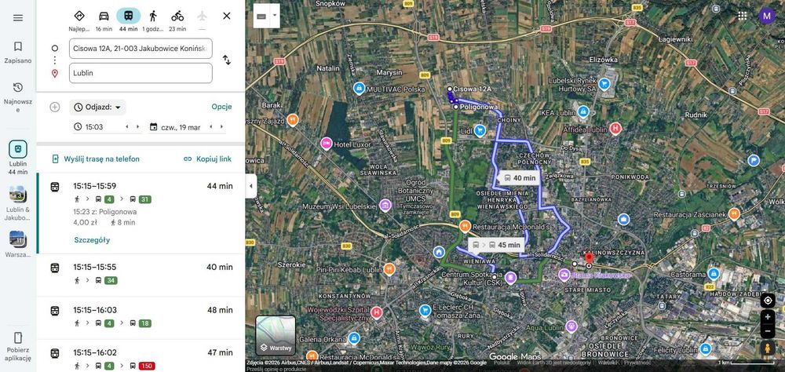Add a stop with plus icon
The height and width of the screenshot is (372, 785).
point(55,108)
